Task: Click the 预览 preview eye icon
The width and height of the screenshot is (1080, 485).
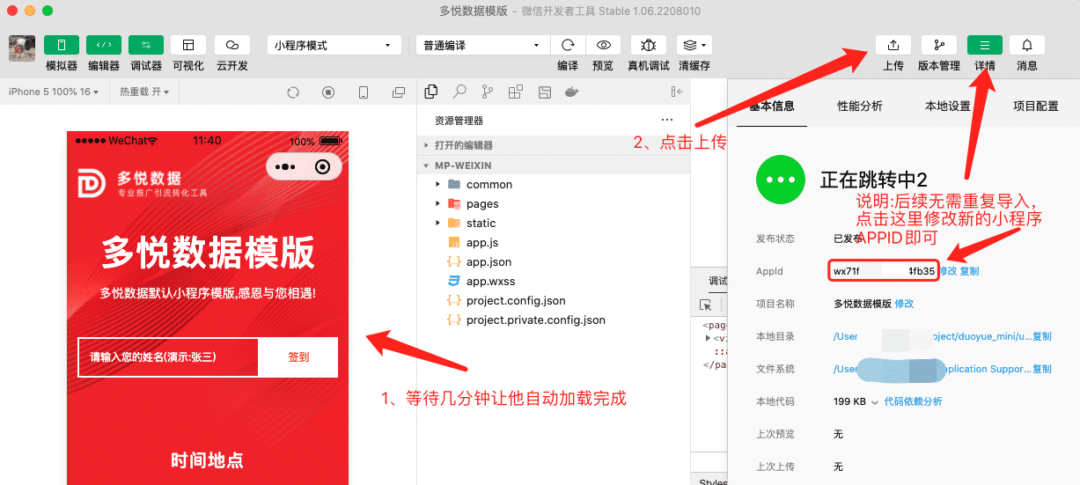Action: (603, 45)
